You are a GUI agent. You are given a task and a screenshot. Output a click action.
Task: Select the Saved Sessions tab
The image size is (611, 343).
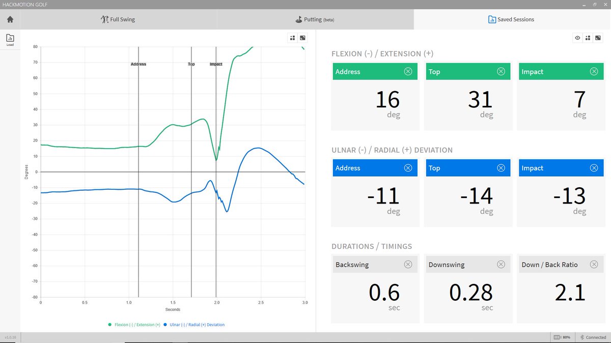(511, 20)
